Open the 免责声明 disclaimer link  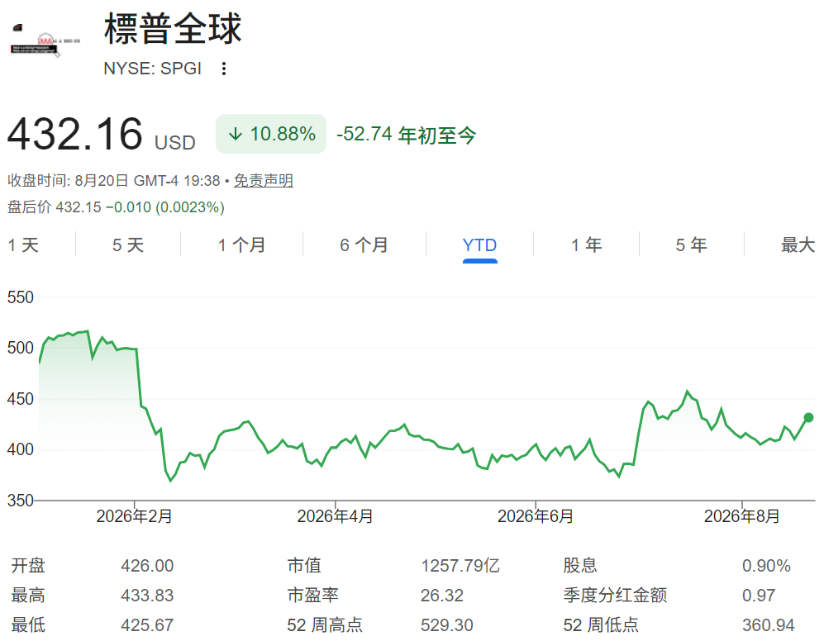pos(264,181)
